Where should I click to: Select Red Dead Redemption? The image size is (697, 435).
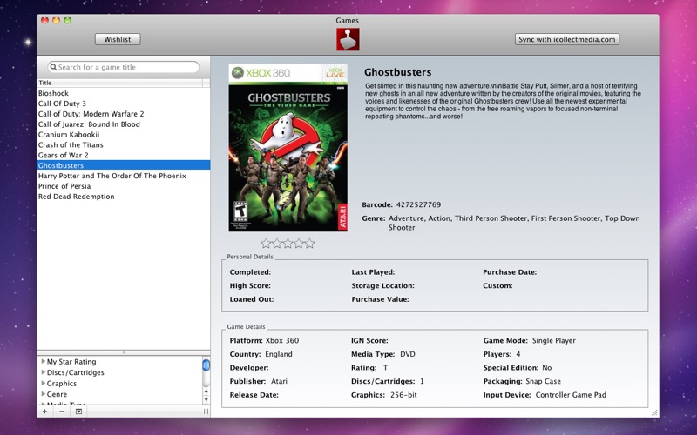click(123, 197)
